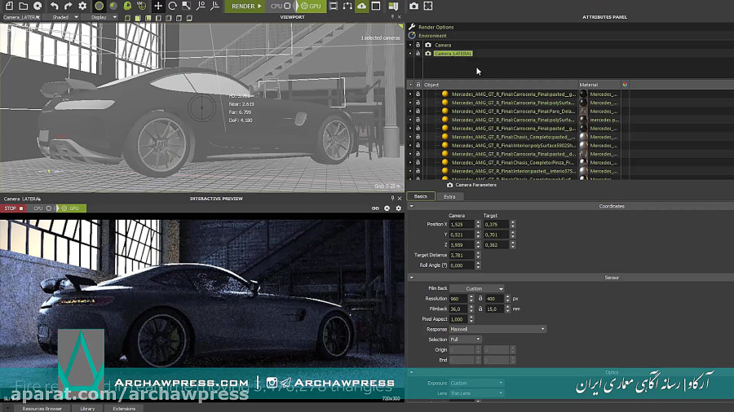Click the Target Distance value field
734x412 pixels.
pyautogui.click(x=462, y=256)
